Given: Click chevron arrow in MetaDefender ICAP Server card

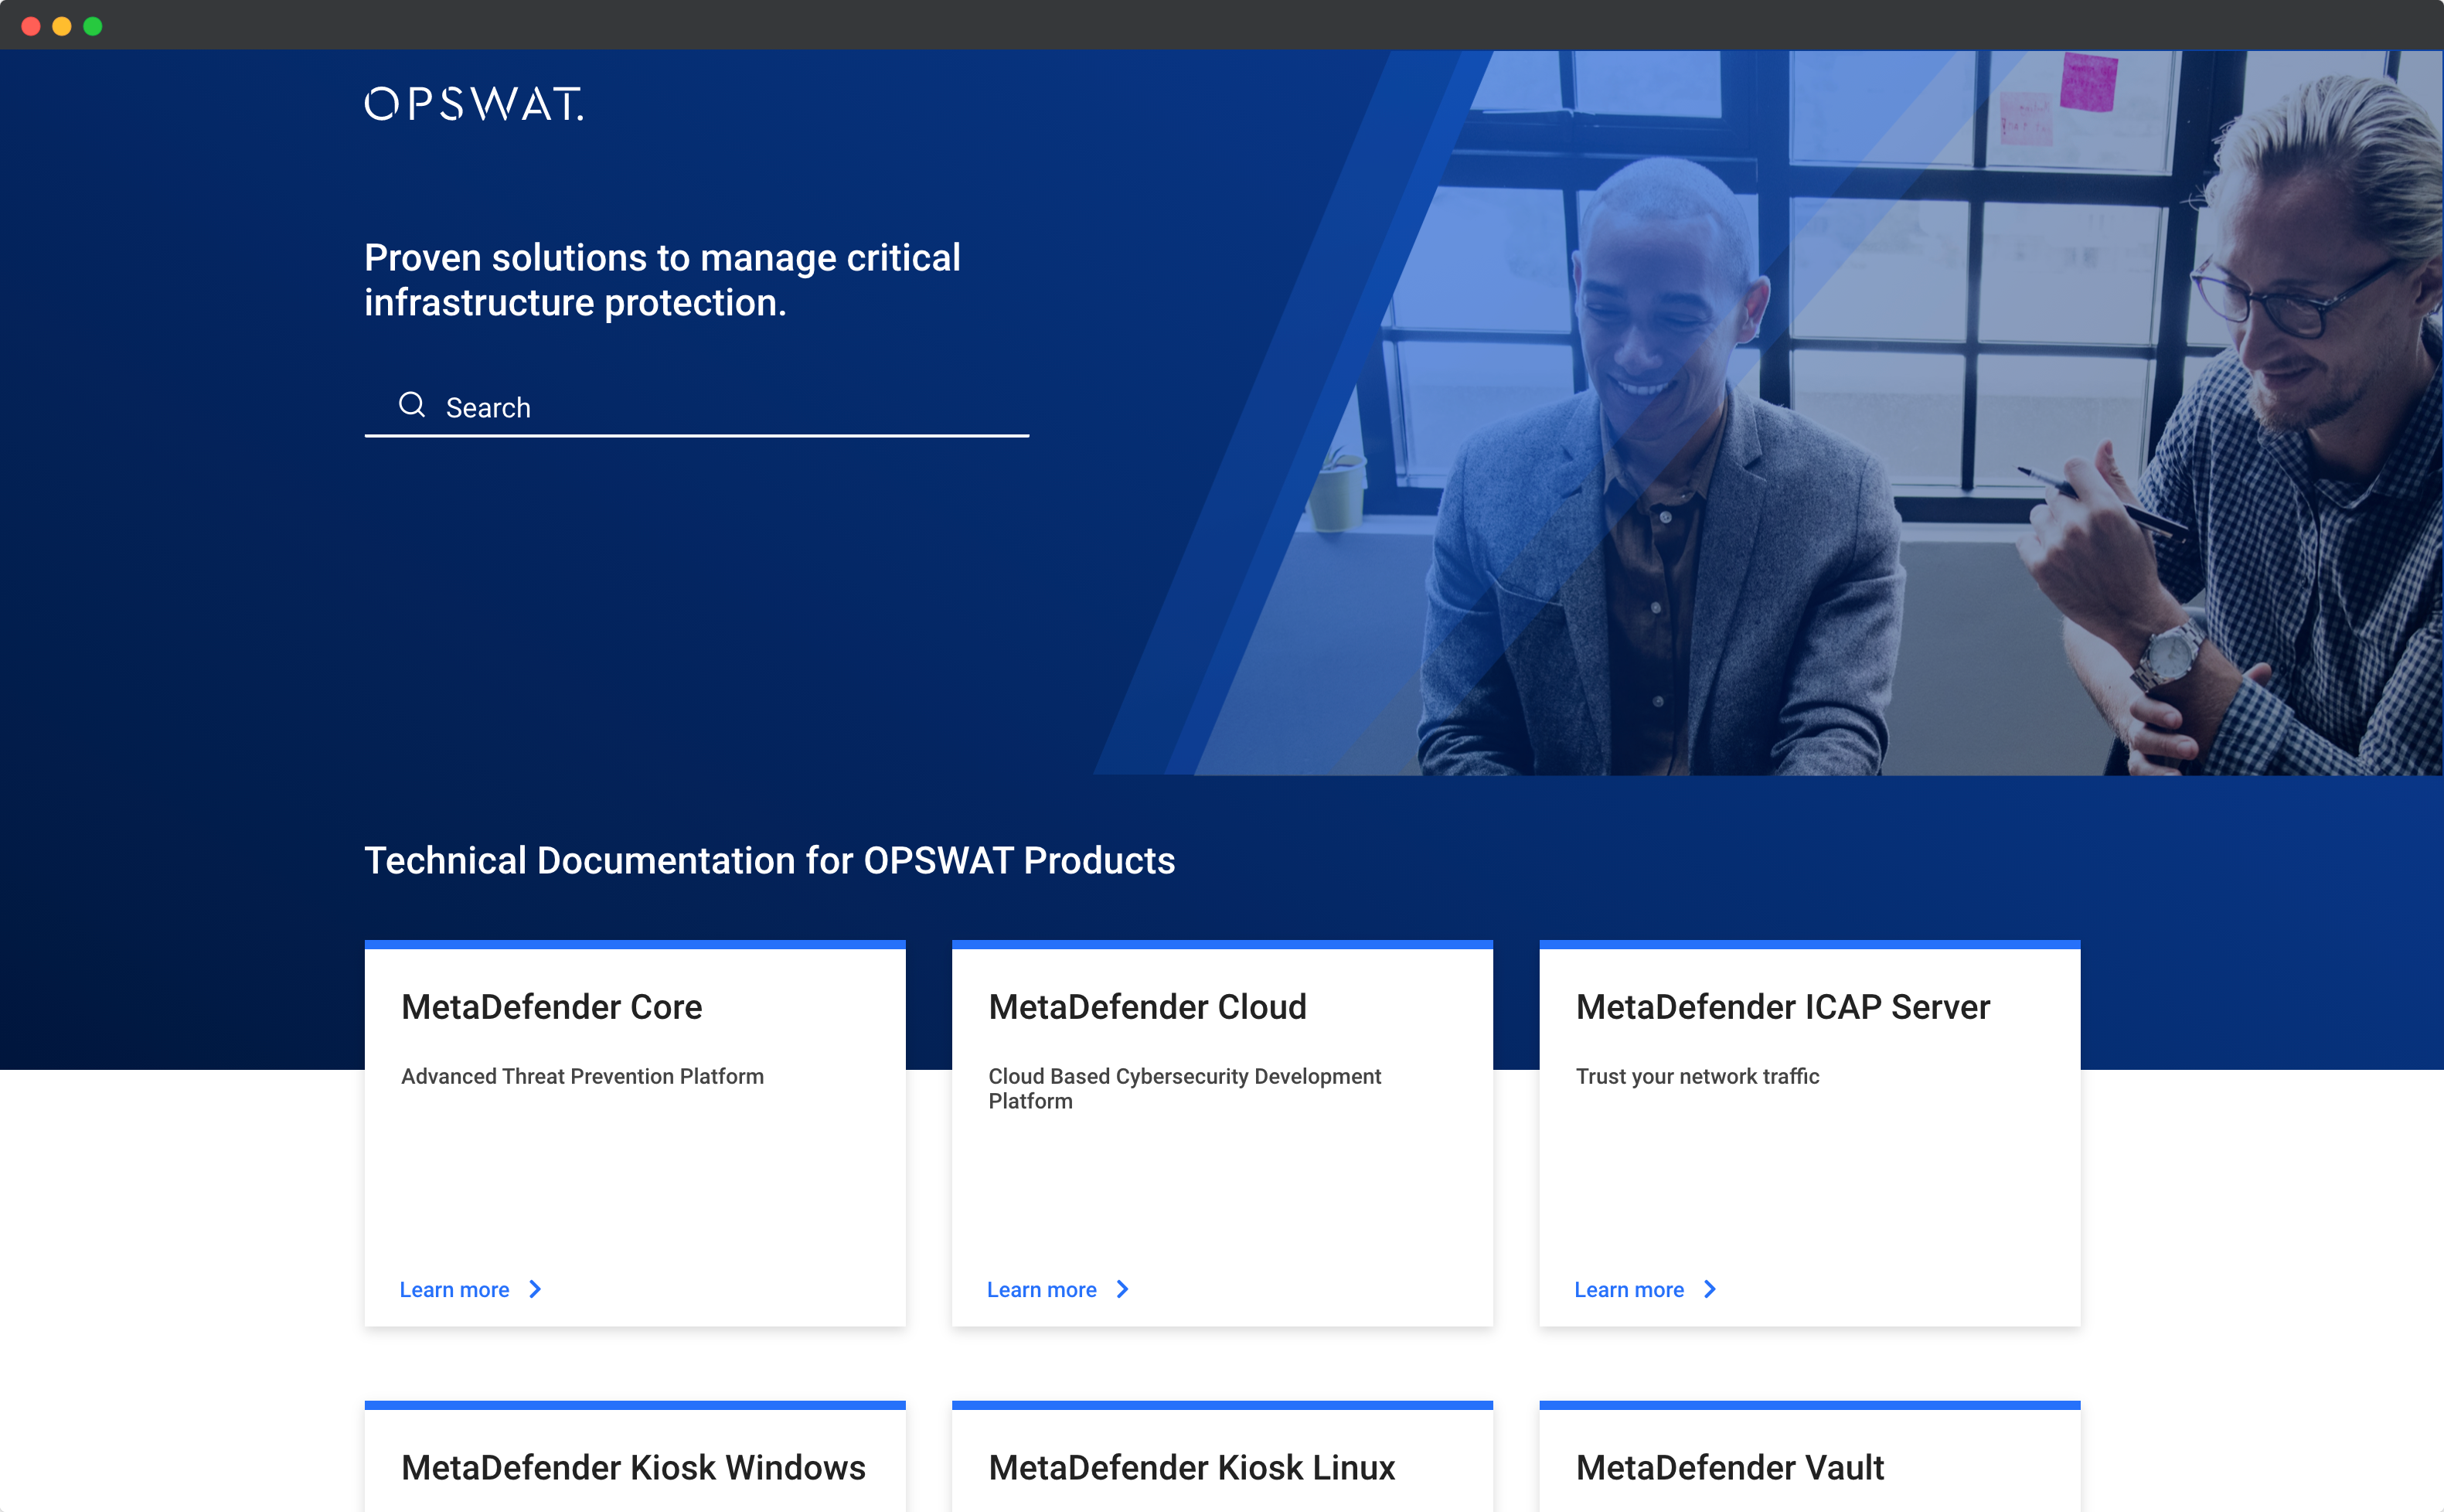Looking at the screenshot, I should pyautogui.click(x=1710, y=1290).
